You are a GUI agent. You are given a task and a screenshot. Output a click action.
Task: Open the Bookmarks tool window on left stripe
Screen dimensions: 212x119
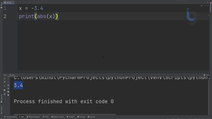[1, 99]
